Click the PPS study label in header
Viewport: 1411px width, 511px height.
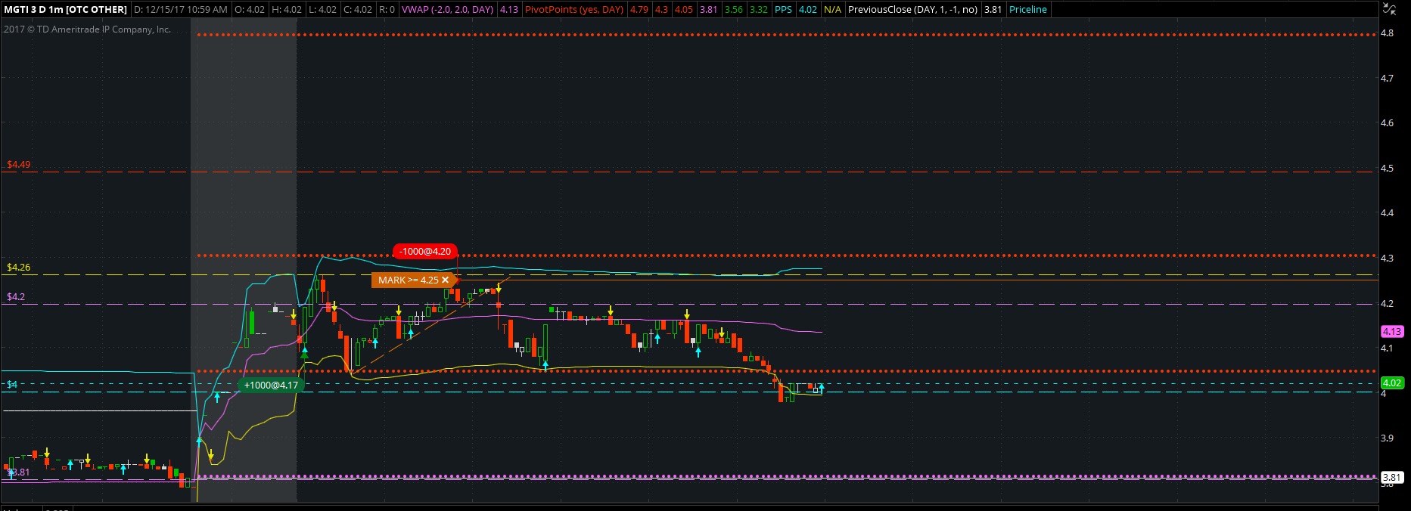[783, 9]
